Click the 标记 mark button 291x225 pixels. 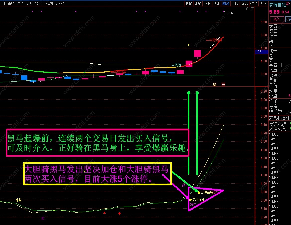tap(244, 3)
